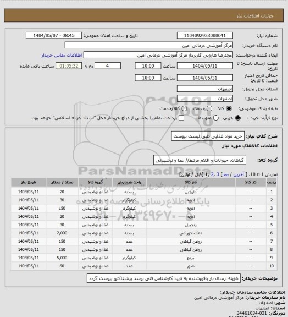The image size is (288, 317).
Task: Click the کیلوگرم unit in row 4
Action: click(129, 216)
